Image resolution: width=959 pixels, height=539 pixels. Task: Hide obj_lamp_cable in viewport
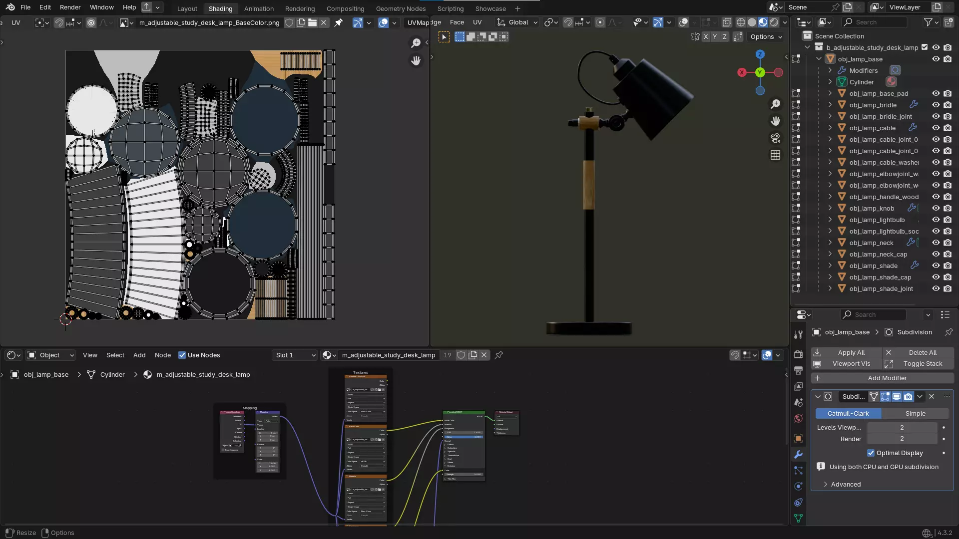pyautogui.click(x=936, y=128)
